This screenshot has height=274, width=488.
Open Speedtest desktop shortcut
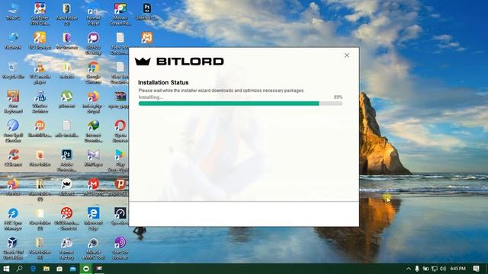click(120, 216)
